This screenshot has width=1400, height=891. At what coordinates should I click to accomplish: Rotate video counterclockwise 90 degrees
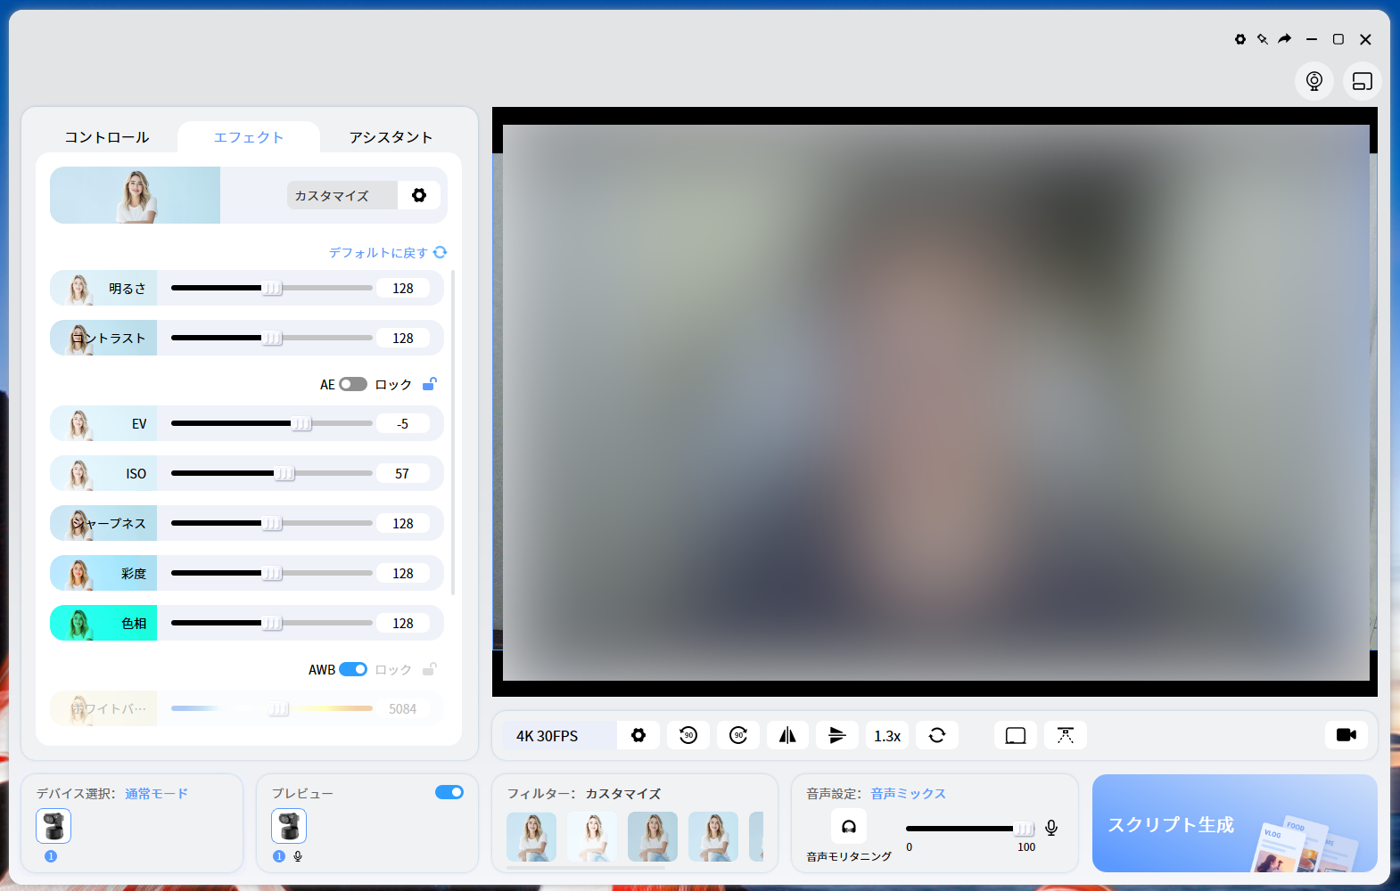click(x=688, y=735)
